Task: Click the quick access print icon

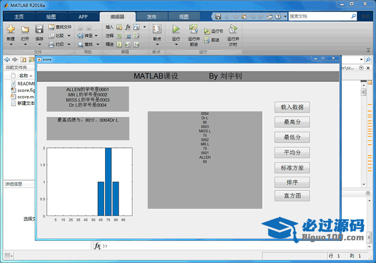Action: [x=270, y=16]
